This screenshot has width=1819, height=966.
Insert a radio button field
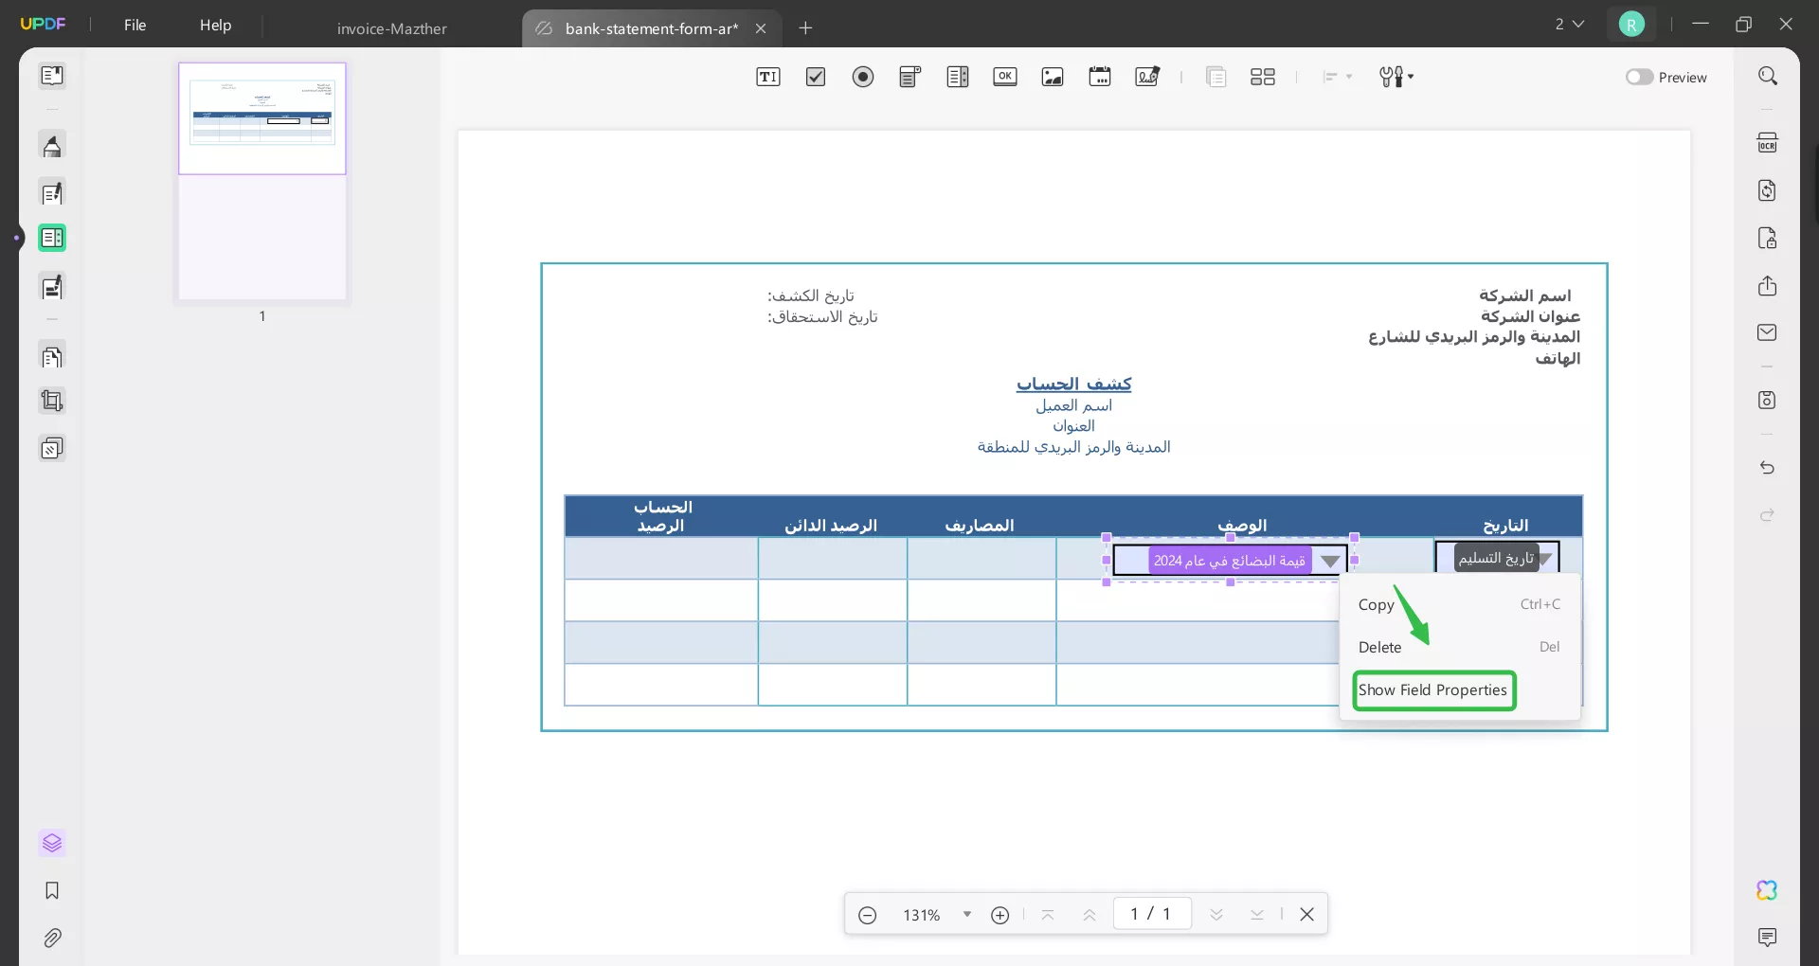pos(863,77)
